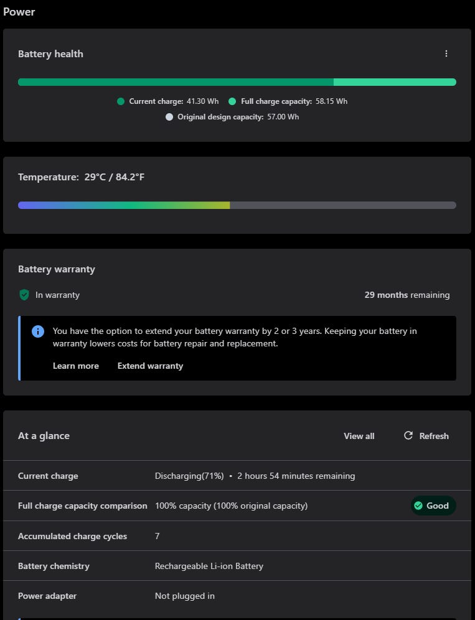The height and width of the screenshot is (620, 475).
Task: Open the Battery health more options menu
Action: (446, 53)
